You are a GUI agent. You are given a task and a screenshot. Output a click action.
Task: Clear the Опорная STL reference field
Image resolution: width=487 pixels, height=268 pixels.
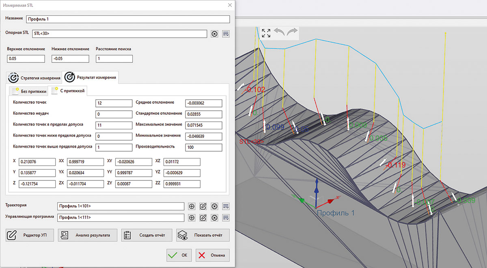coord(214,34)
